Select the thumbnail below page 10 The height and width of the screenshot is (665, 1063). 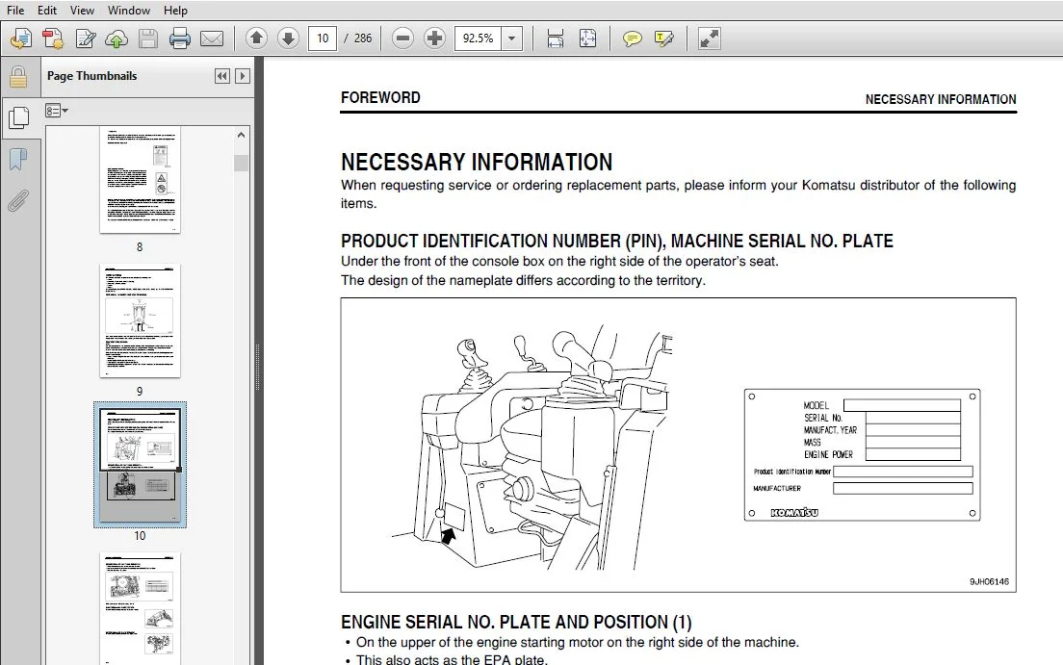pyautogui.click(x=140, y=608)
